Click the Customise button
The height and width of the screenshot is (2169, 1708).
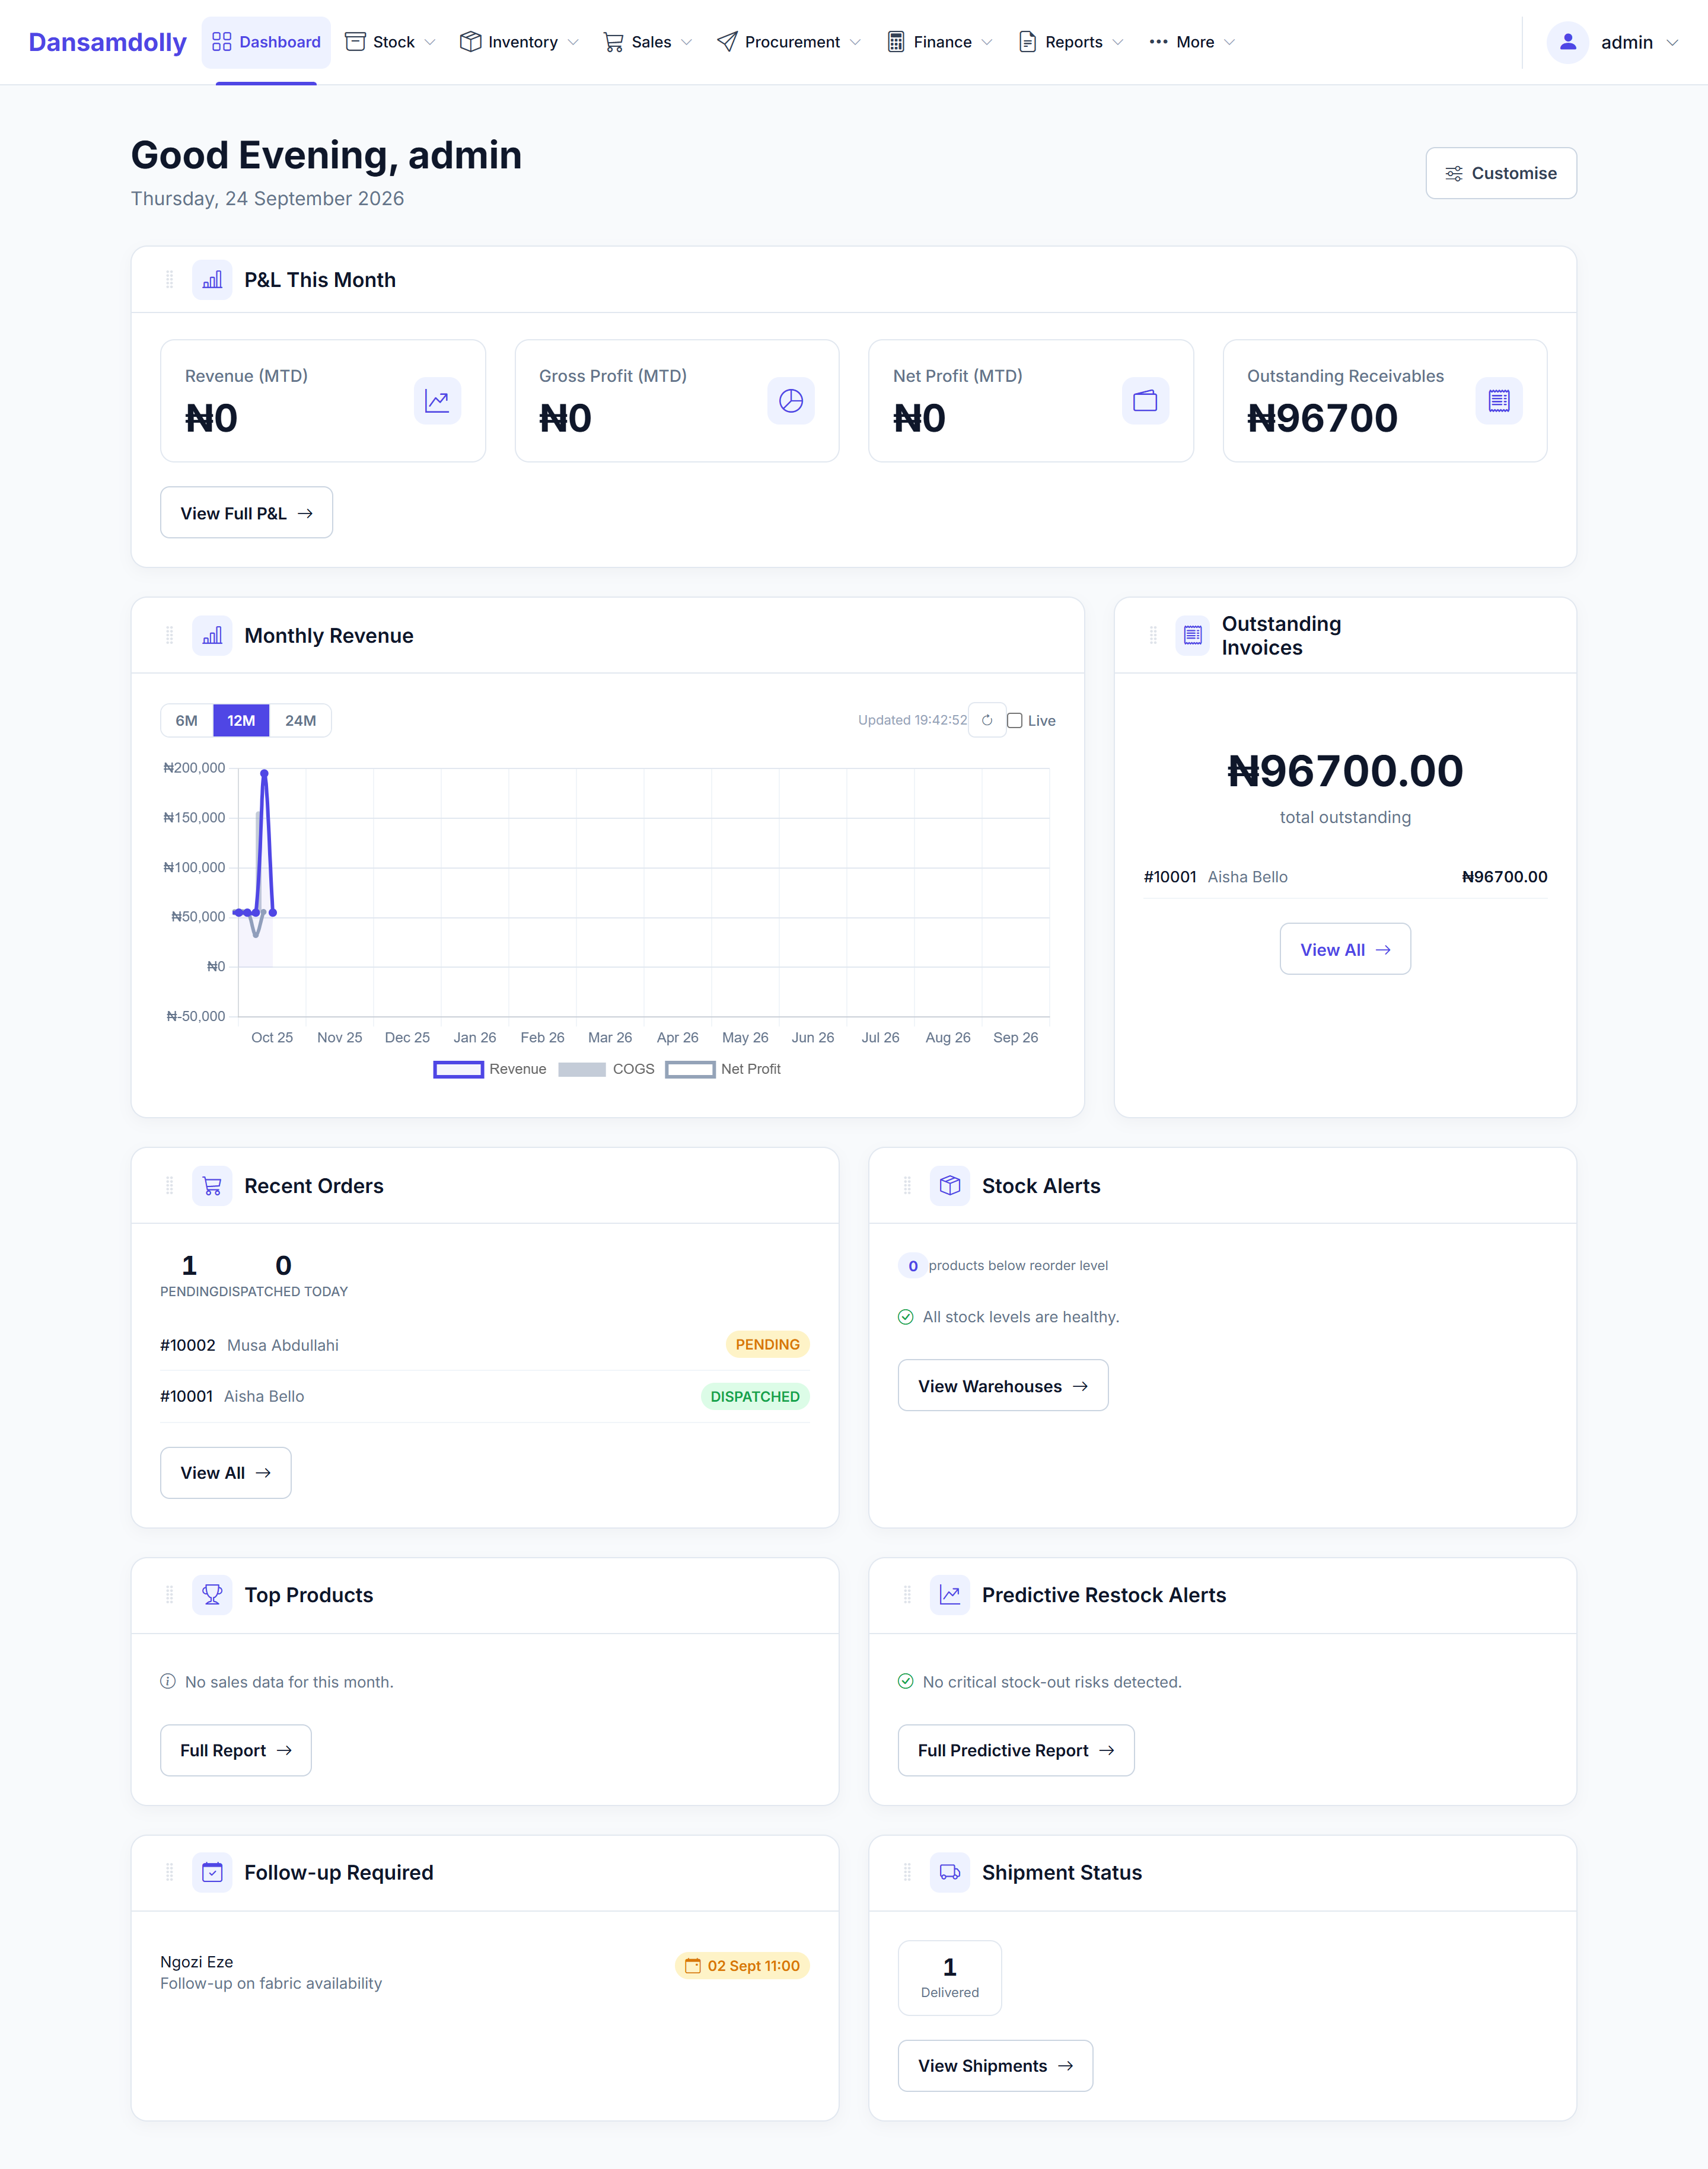(1501, 174)
